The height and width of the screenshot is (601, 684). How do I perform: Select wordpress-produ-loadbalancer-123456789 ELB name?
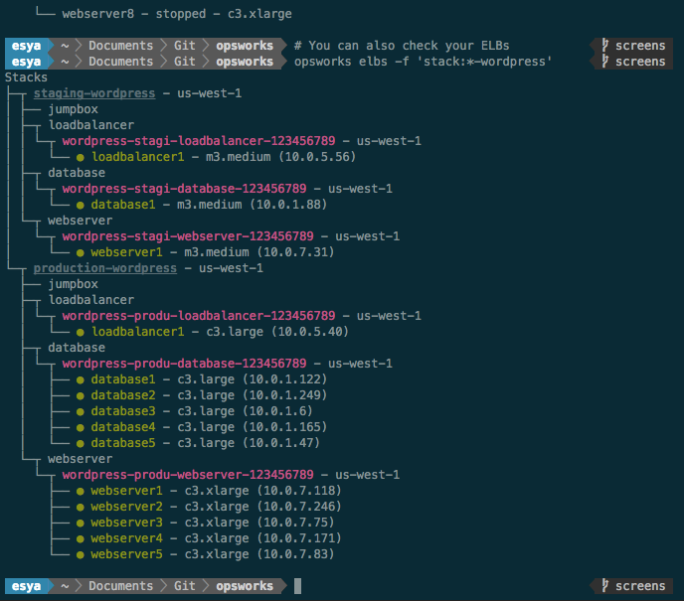pos(199,316)
